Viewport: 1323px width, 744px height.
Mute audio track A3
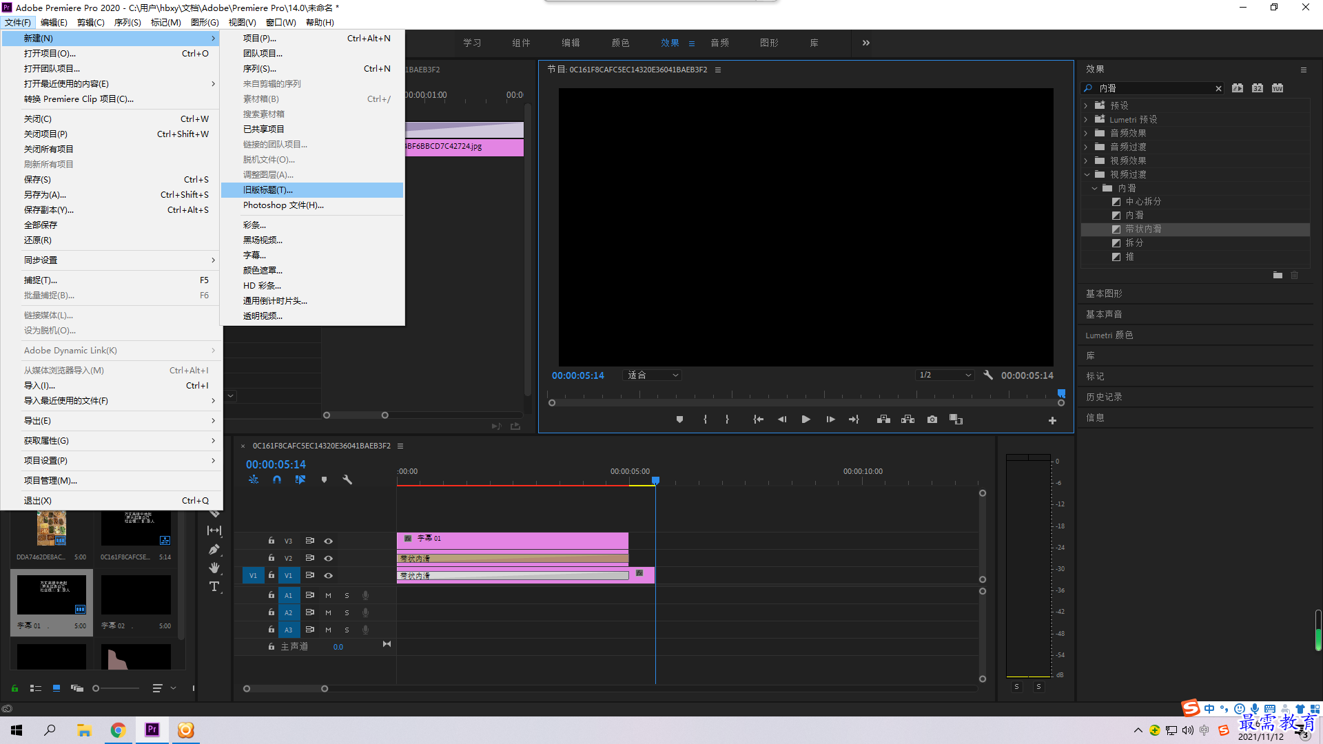(x=329, y=630)
